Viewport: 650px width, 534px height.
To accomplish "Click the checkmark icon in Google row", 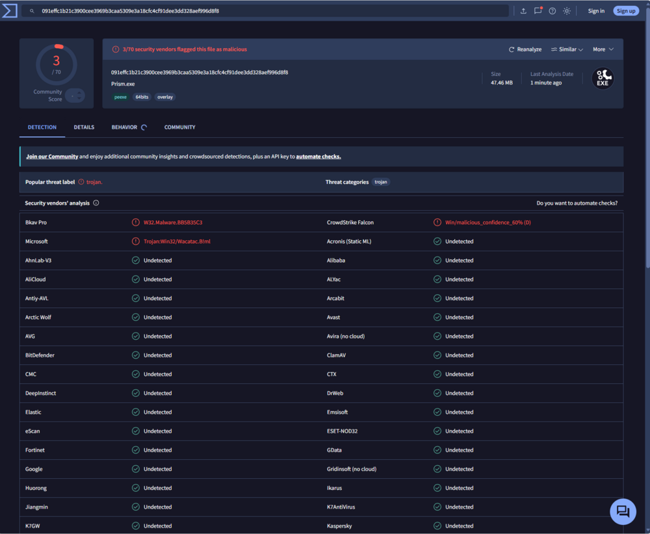I will (136, 469).
